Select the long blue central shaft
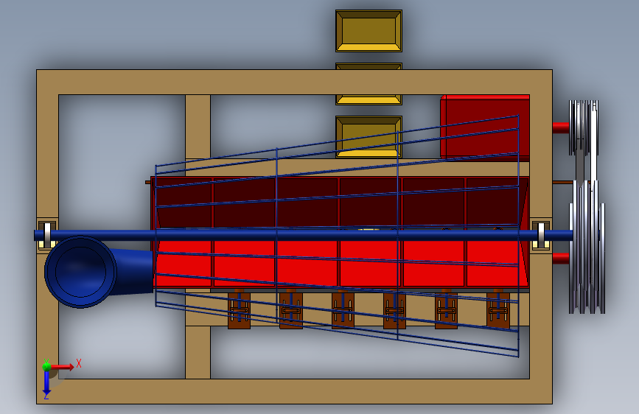The width and height of the screenshot is (639, 414). tap(303, 235)
